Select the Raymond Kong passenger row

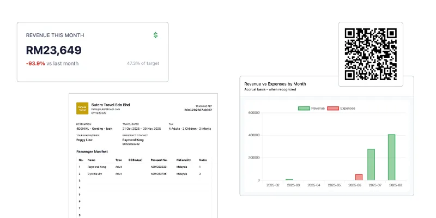(142, 166)
